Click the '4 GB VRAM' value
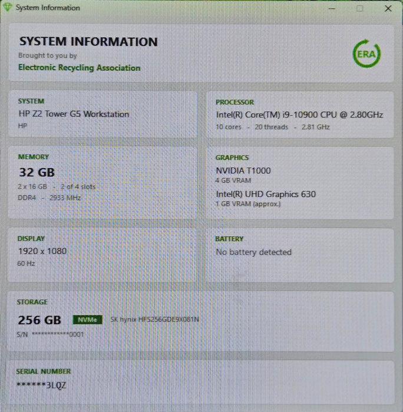Image resolution: width=403 pixels, height=412 pixels. coord(233,181)
